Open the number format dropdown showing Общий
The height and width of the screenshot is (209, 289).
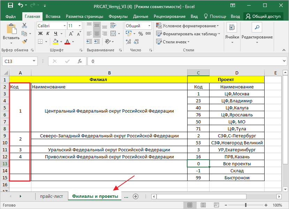pos(149,26)
